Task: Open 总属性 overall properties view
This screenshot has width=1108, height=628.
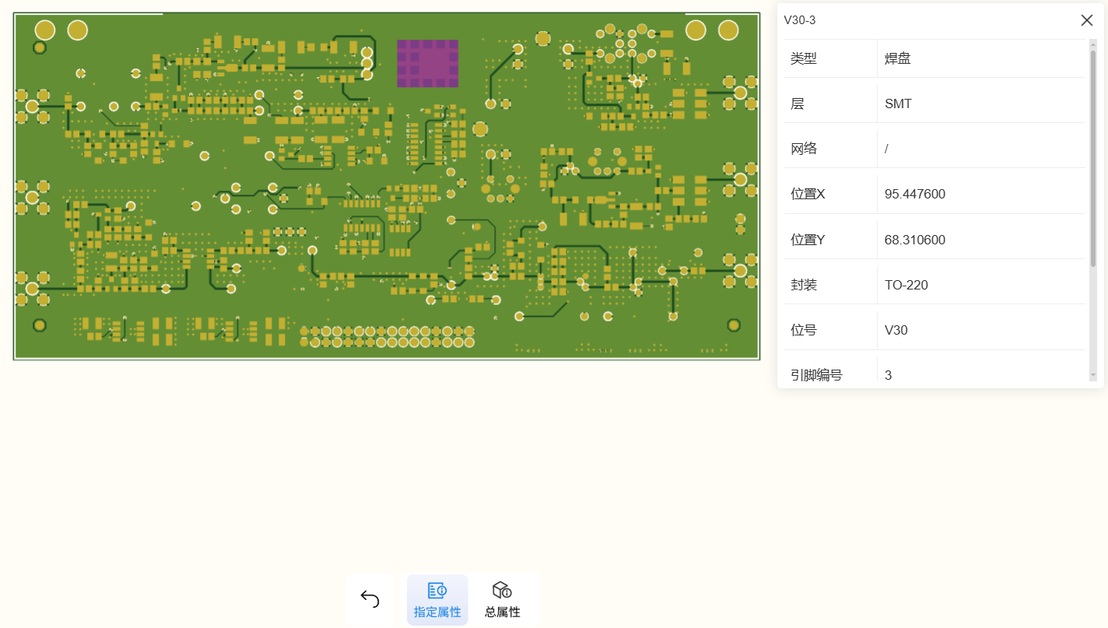Action: point(502,599)
